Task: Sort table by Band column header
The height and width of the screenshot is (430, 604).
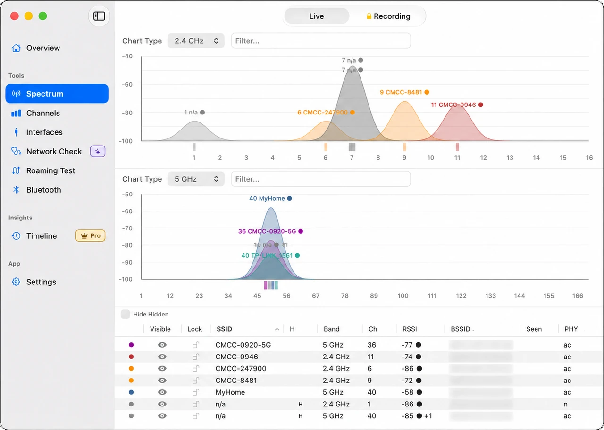Action: point(331,329)
